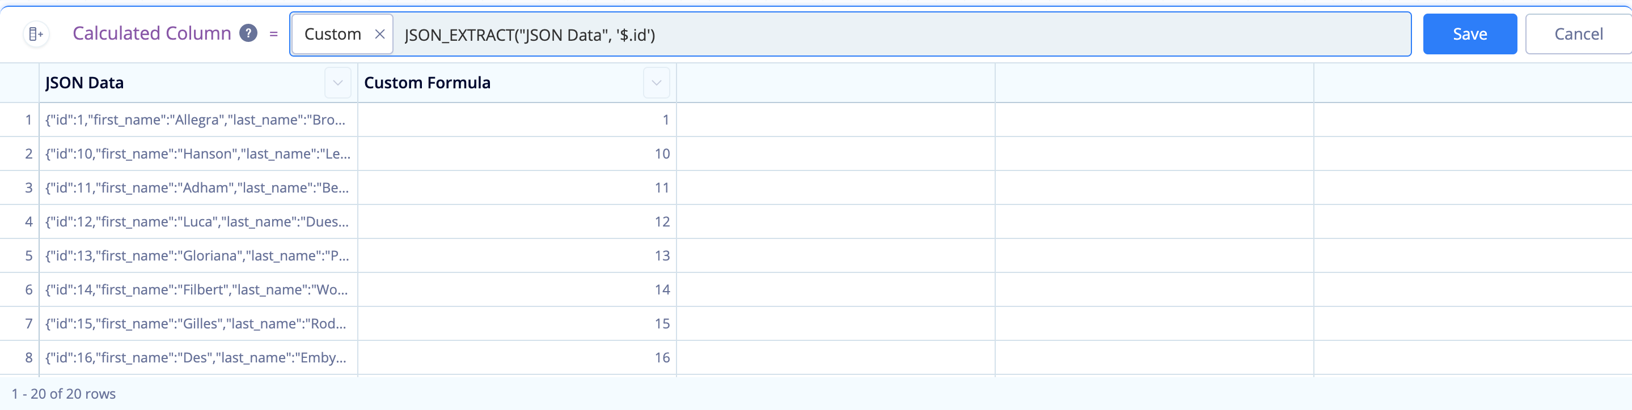Select the JSON Data column header
Viewport: 1632px width, 410px height.
[x=84, y=82]
